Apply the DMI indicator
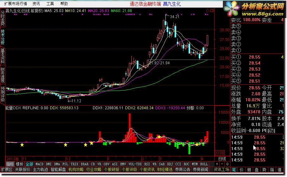The width and height of the screenshot is (287, 177). [49, 164]
